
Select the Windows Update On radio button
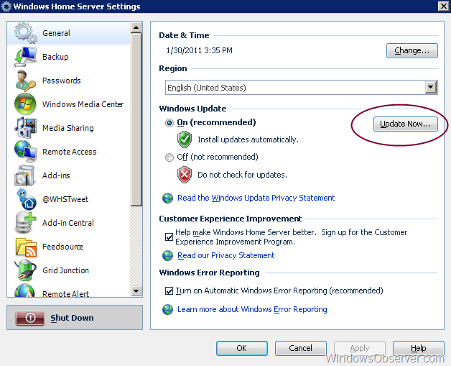point(169,123)
